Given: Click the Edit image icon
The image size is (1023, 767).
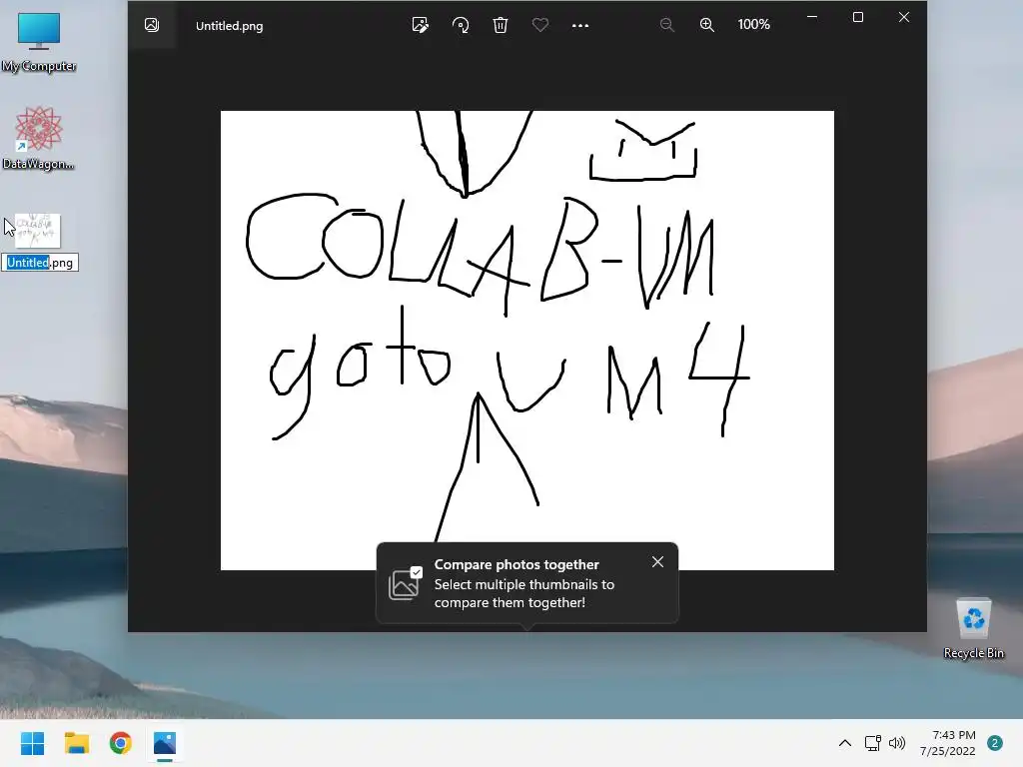Looking at the screenshot, I should [x=421, y=25].
